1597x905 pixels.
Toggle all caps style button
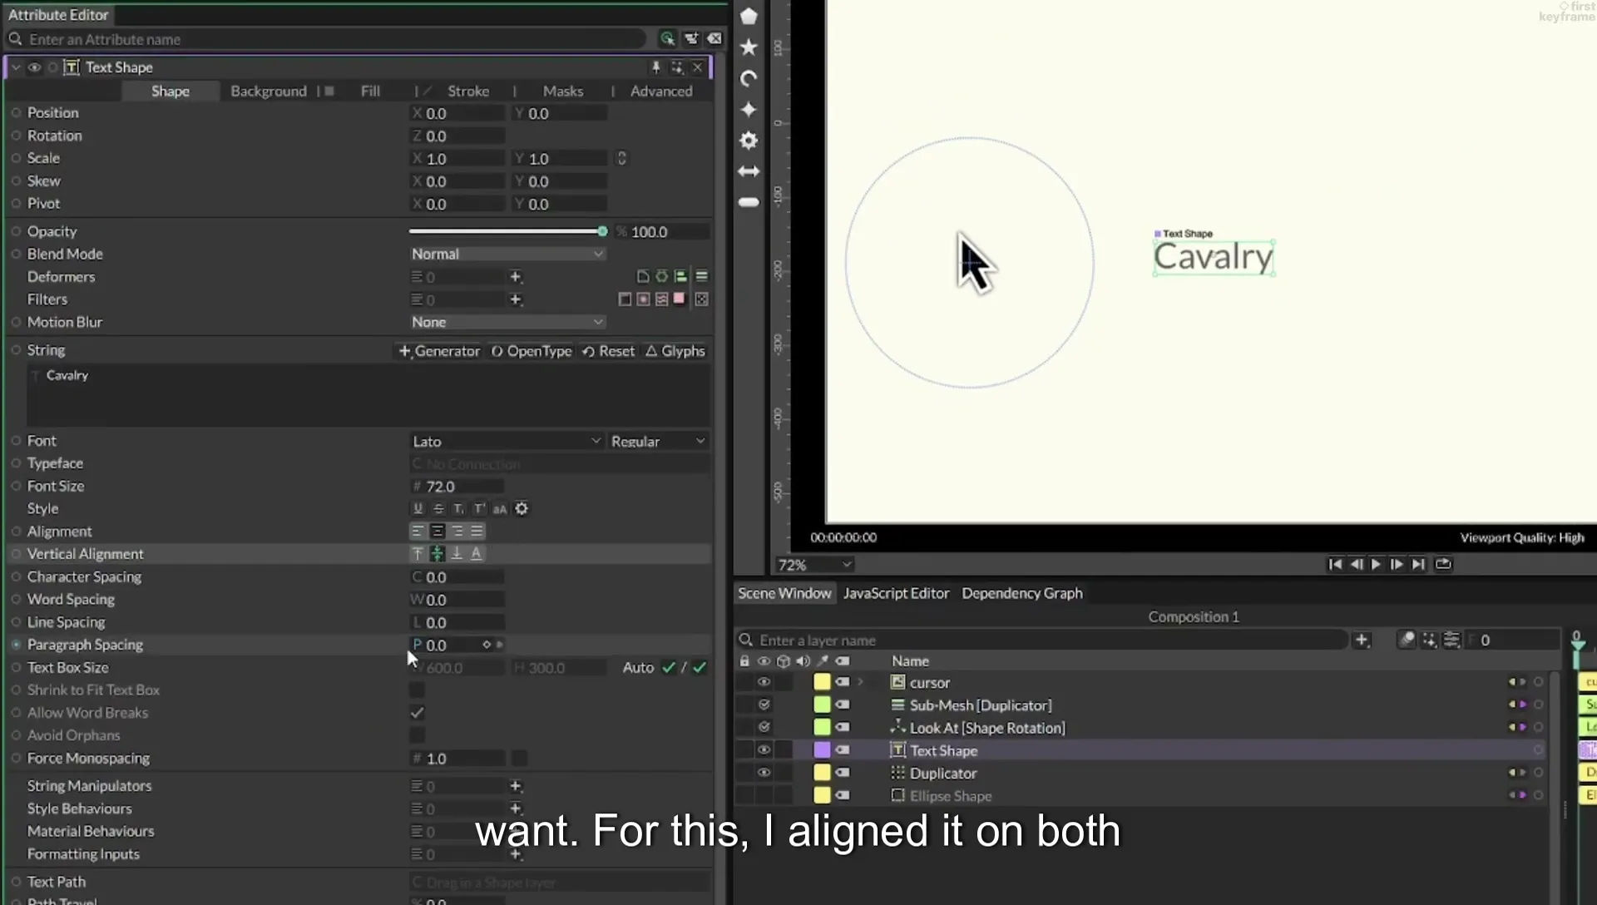click(500, 509)
